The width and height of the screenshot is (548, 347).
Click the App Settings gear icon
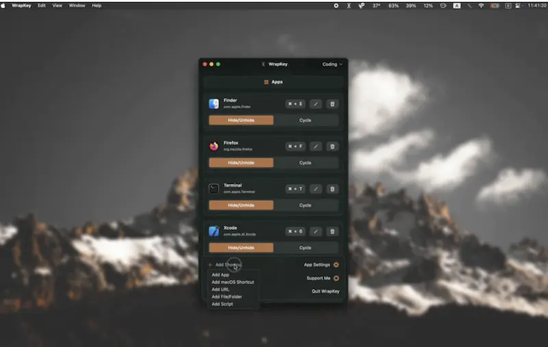coord(336,265)
